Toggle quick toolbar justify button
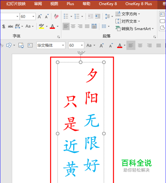166x183 pixels. 159,45
